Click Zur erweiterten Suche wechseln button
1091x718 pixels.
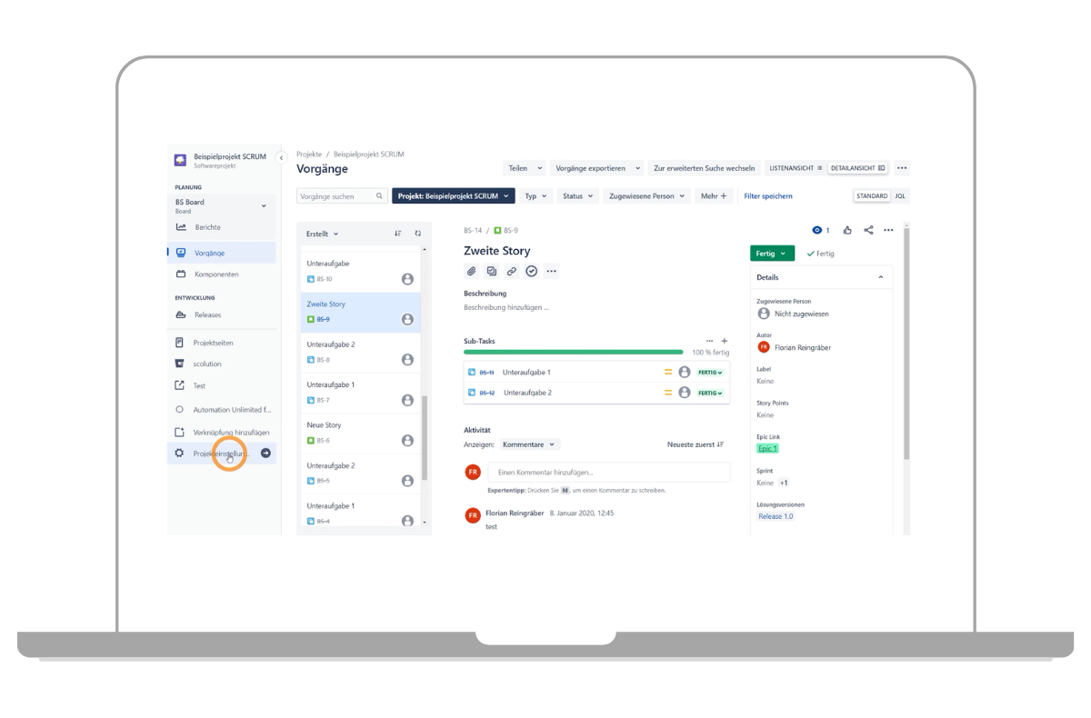pyautogui.click(x=704, y=168)
